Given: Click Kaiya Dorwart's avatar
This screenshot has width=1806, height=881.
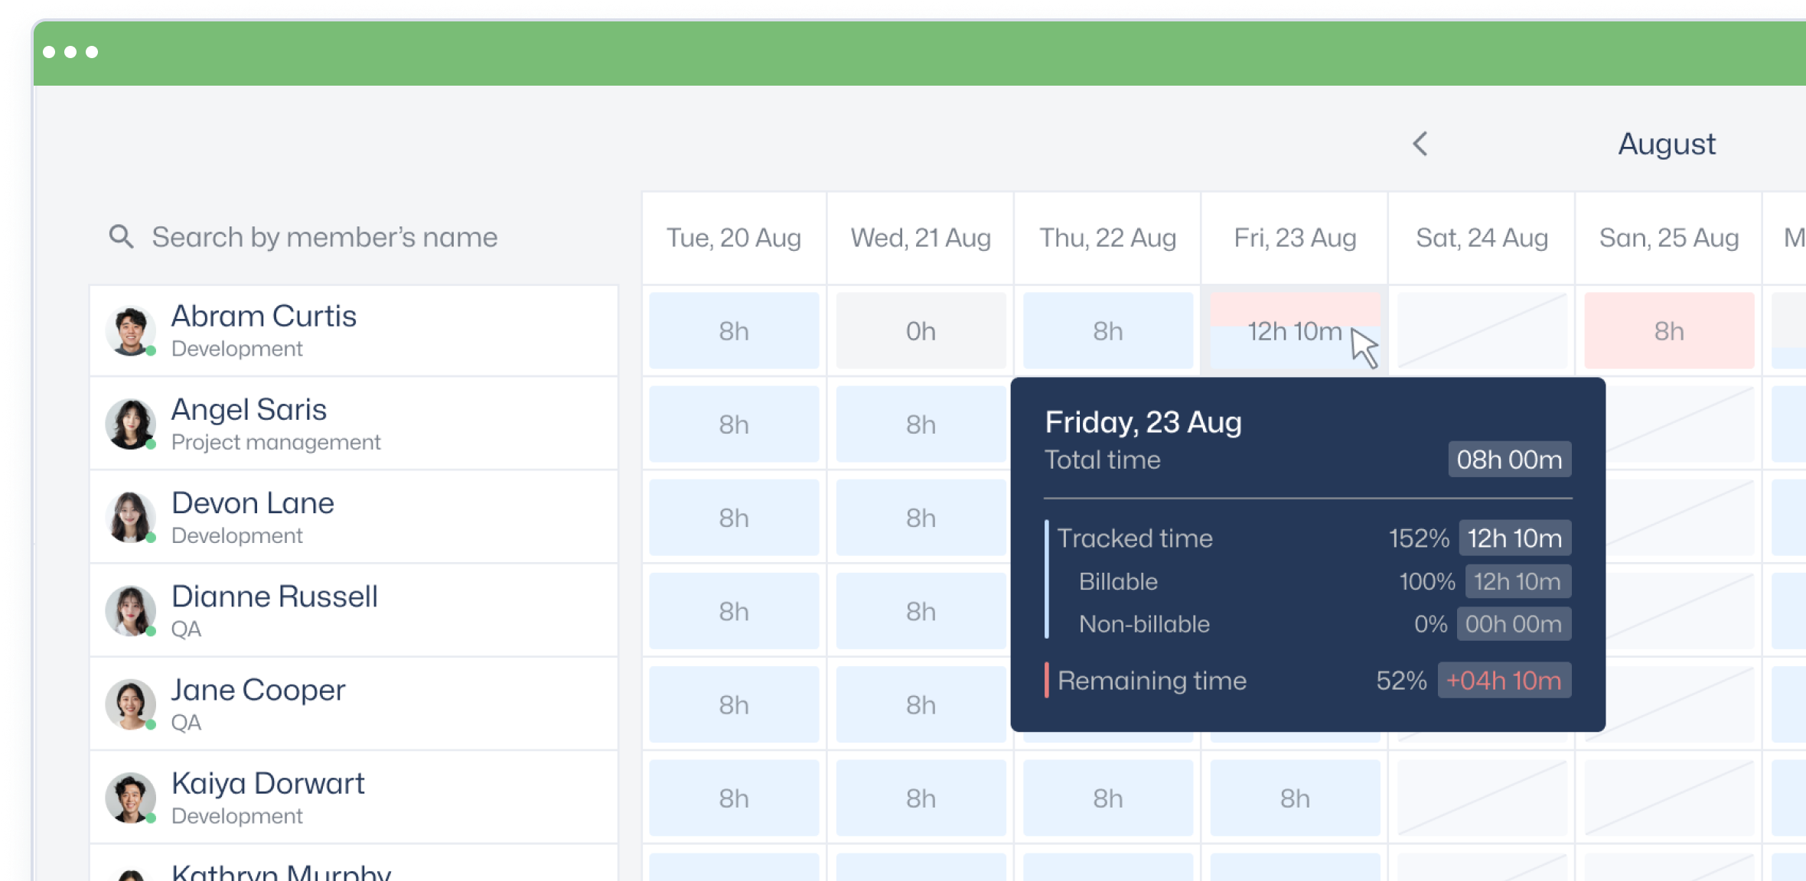Looking at the screenshot, I should [130, 798].
